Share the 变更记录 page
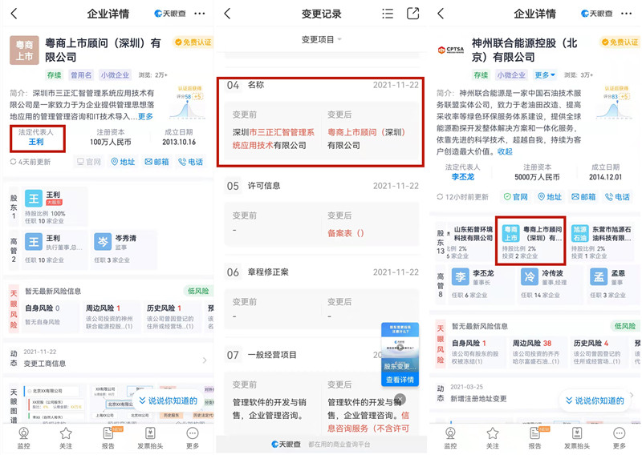 (x=412, y=14)
